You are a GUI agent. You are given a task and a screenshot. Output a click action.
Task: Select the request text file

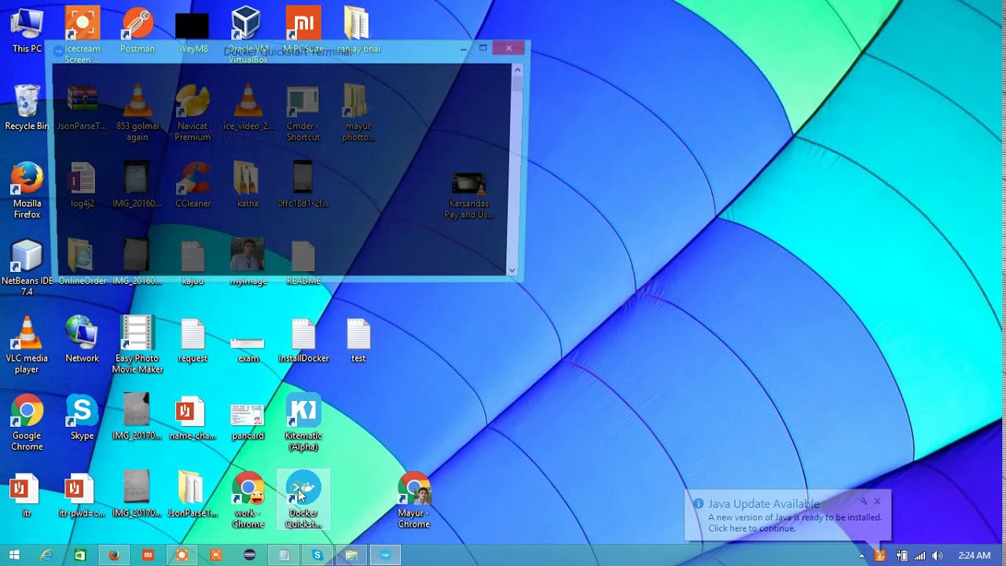(x=193, y=340)
